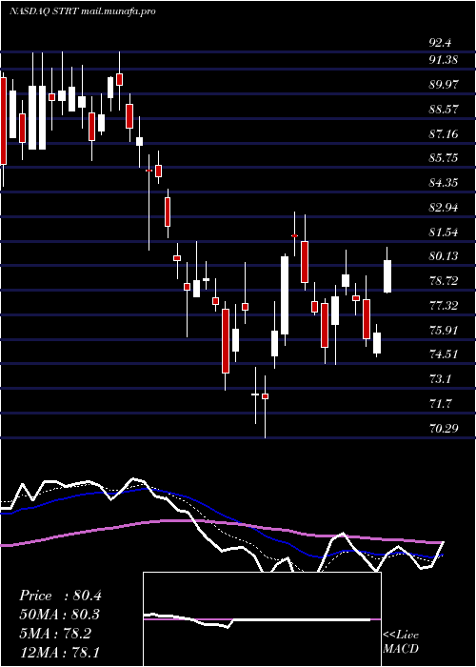Click the 78.72 price axis label
Viewport: 476px width, 667px height.
[x=444, y=280]
